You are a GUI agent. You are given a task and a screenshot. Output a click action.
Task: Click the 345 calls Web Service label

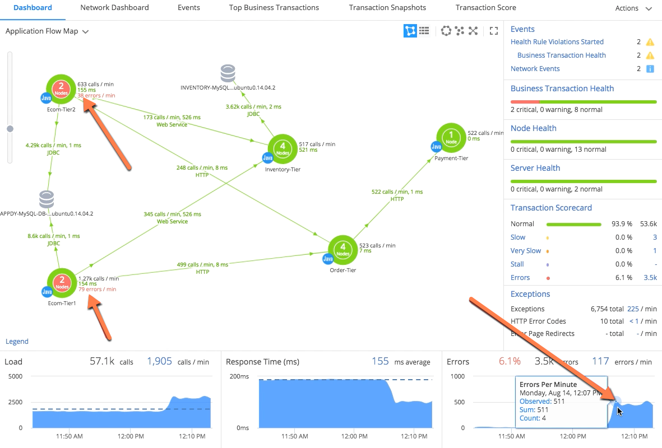[172, 218]
